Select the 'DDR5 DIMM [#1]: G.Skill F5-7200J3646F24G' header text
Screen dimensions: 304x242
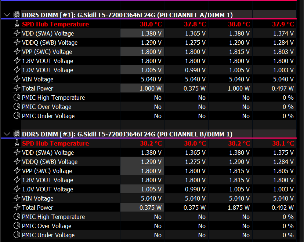tap(88, 15)
